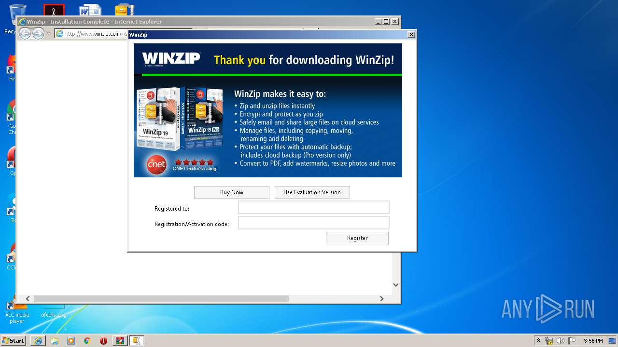Open the Start menu
This screenshot has height=347, width=618.
pos(14,340)
